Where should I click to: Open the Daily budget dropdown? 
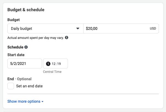[45, 28]
